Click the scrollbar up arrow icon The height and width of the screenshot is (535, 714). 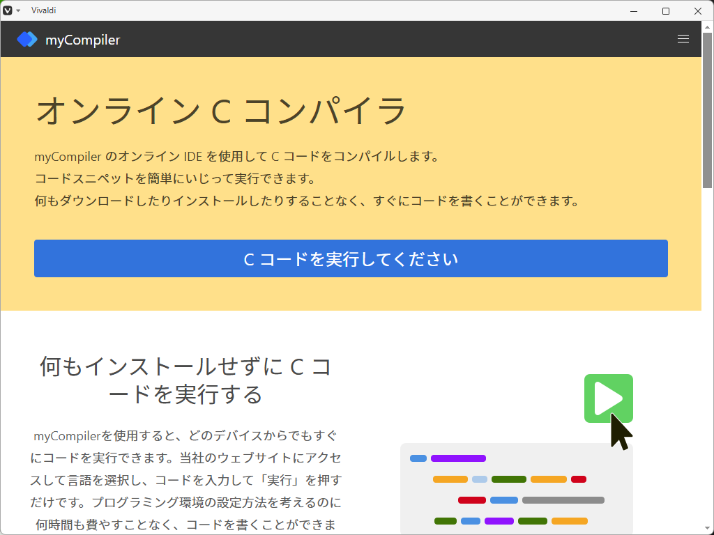click(x=708, y=26)
